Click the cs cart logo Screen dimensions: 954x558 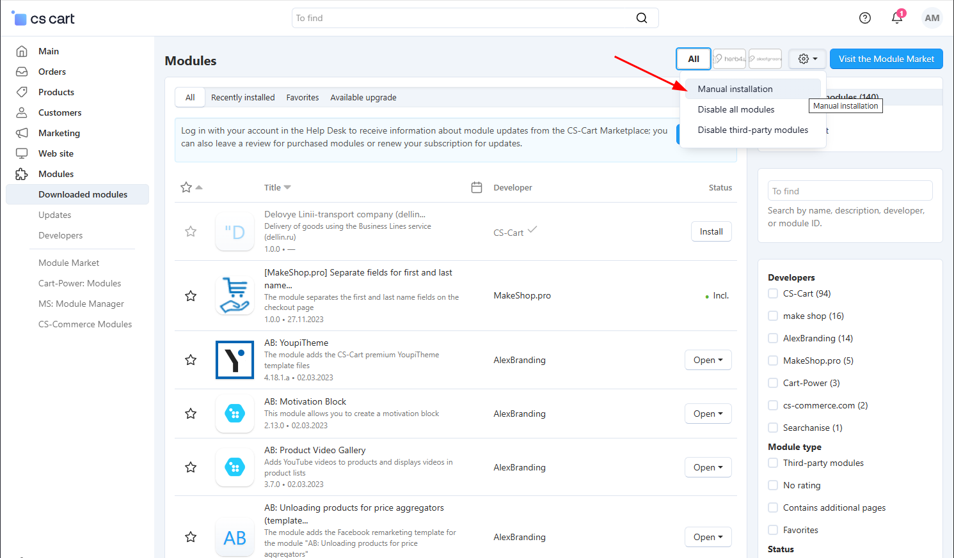click(44, 19)
